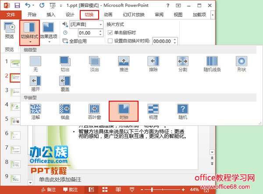Select normal view icon in status bar
The width and height of the screenshot is (263, 194).
click(91, 190)
